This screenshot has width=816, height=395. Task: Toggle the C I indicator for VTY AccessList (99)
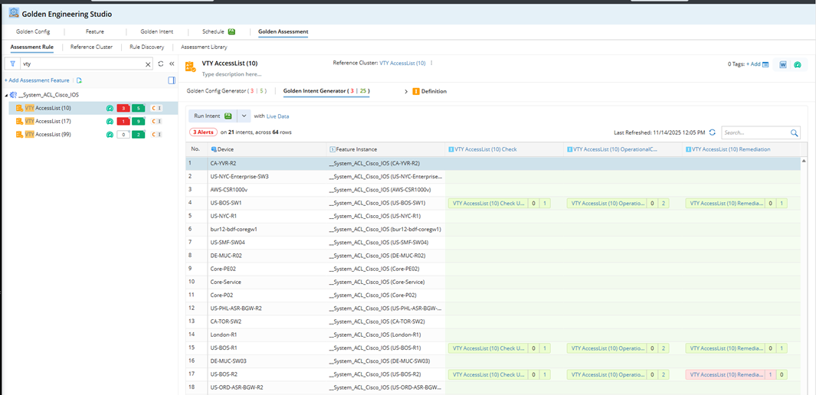pyautogui.click(x=156, y=134)
